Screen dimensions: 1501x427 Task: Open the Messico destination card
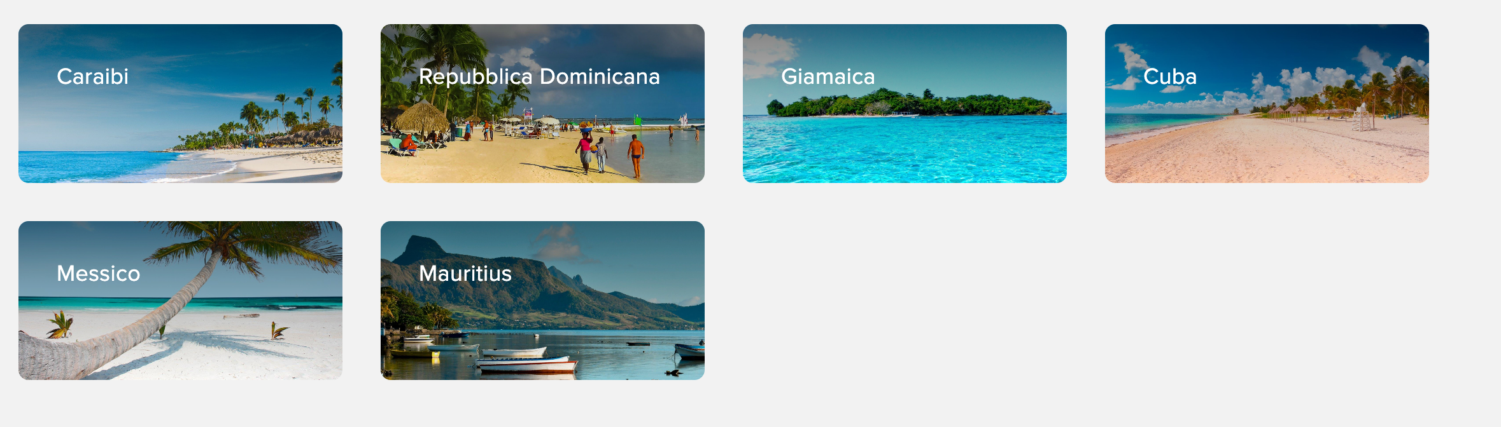pos(180,301)
